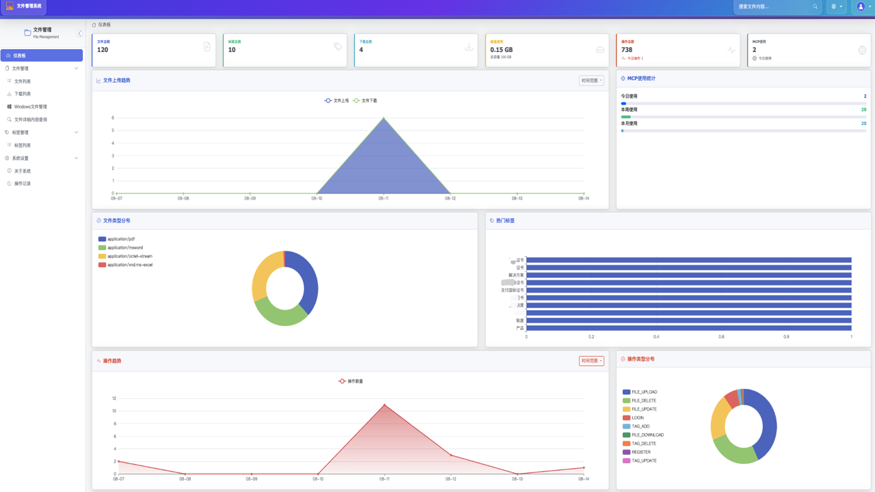Focus the 搜索文件内容 search field
The image size is (875, 492).
click(x=772, y=7)
